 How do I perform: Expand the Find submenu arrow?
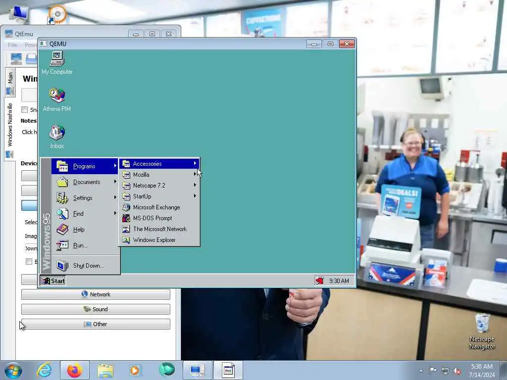pos(115,213)
